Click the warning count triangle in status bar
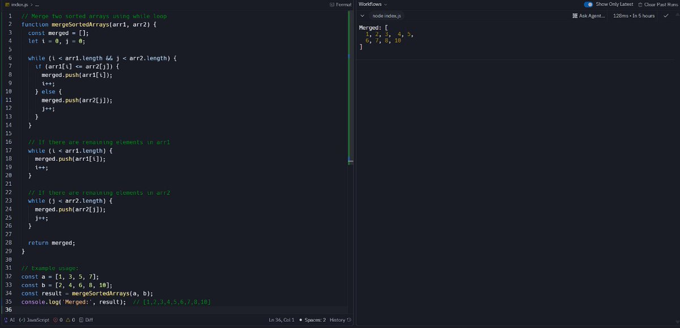 68,320
